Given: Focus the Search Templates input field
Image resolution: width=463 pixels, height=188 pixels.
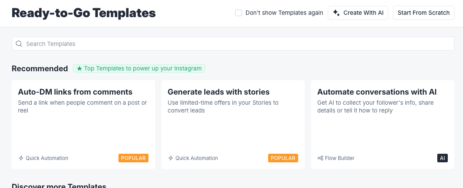Looking at the screenshot, I should click(234, 44).
